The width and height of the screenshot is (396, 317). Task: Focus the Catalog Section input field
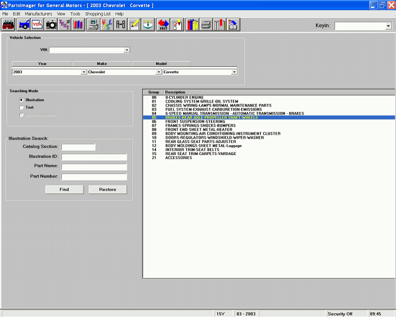[78, 147]
